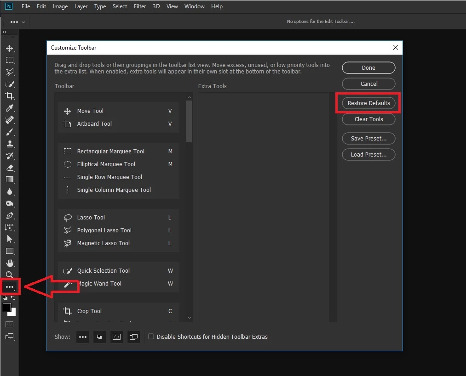Click the Cancel button

(368, 84)
